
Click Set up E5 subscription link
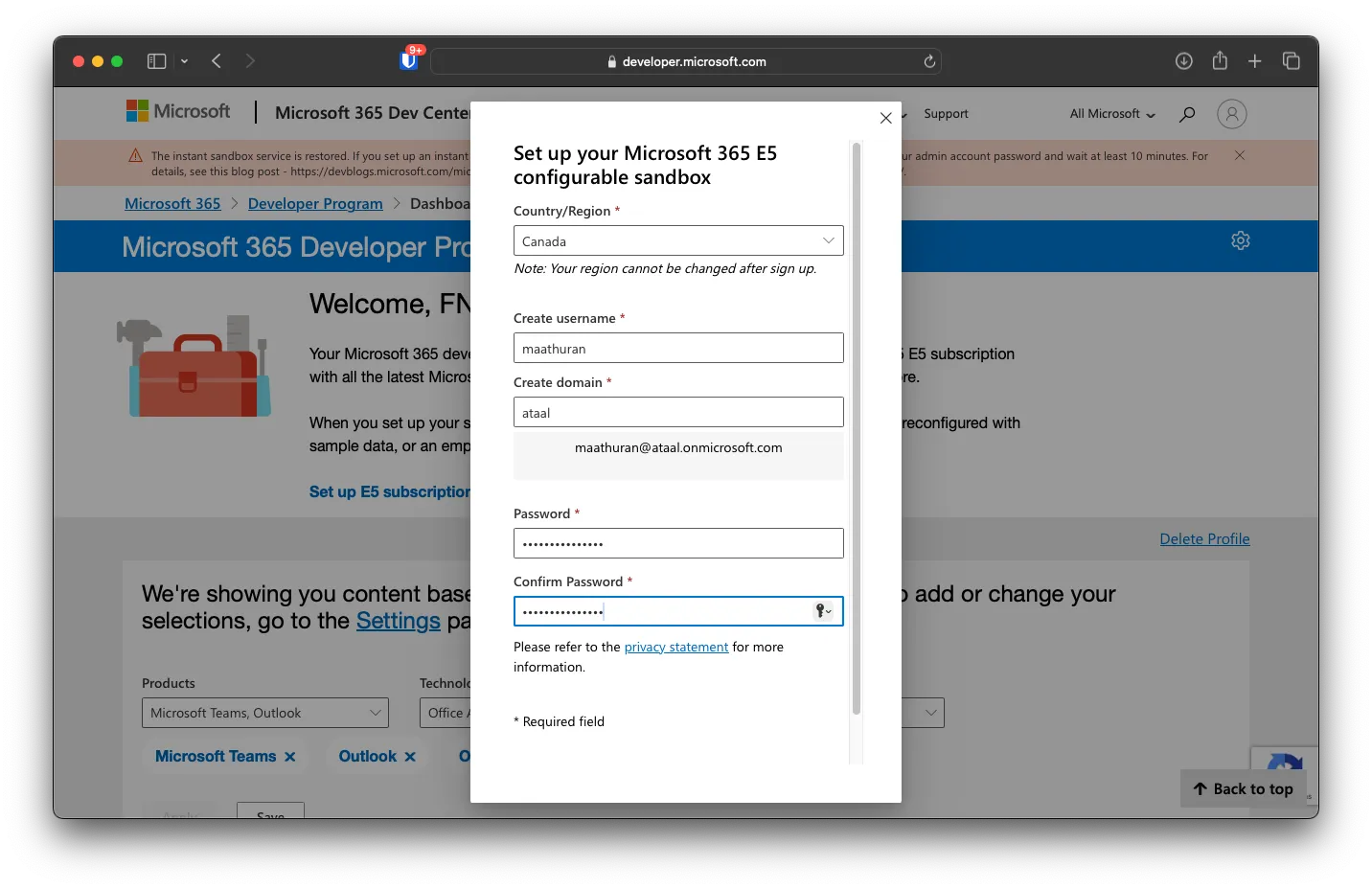coord(389,491)
